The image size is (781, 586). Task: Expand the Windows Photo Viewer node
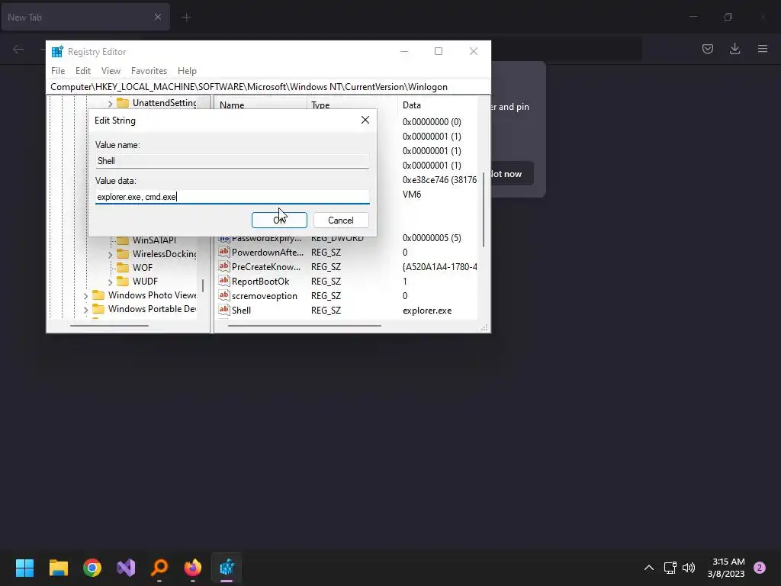click(85, 295)
